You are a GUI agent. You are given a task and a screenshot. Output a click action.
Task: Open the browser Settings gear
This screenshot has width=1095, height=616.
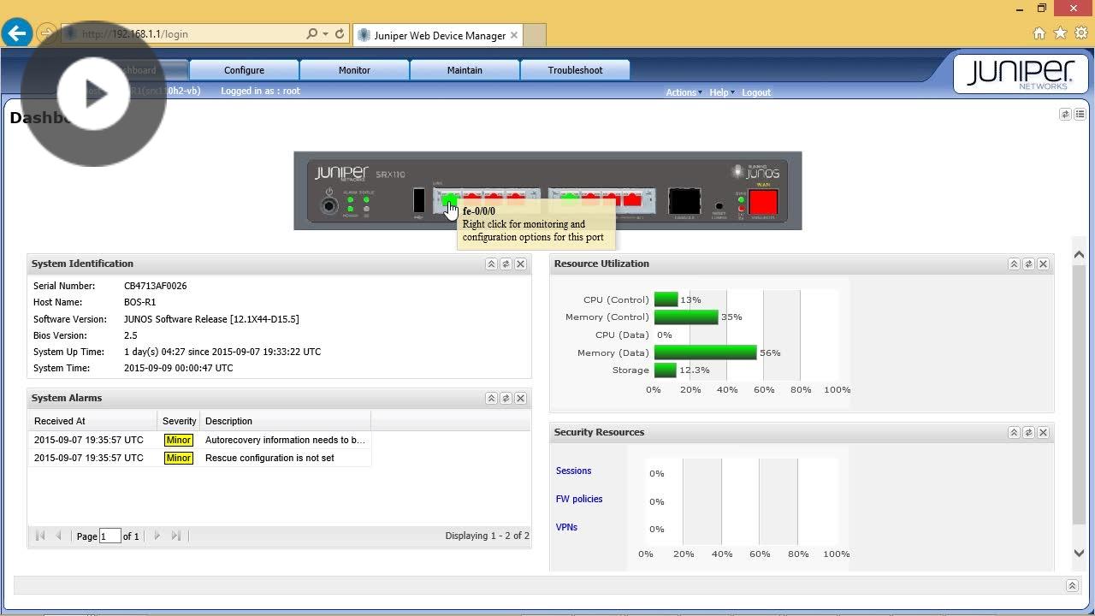point(1080,32)
